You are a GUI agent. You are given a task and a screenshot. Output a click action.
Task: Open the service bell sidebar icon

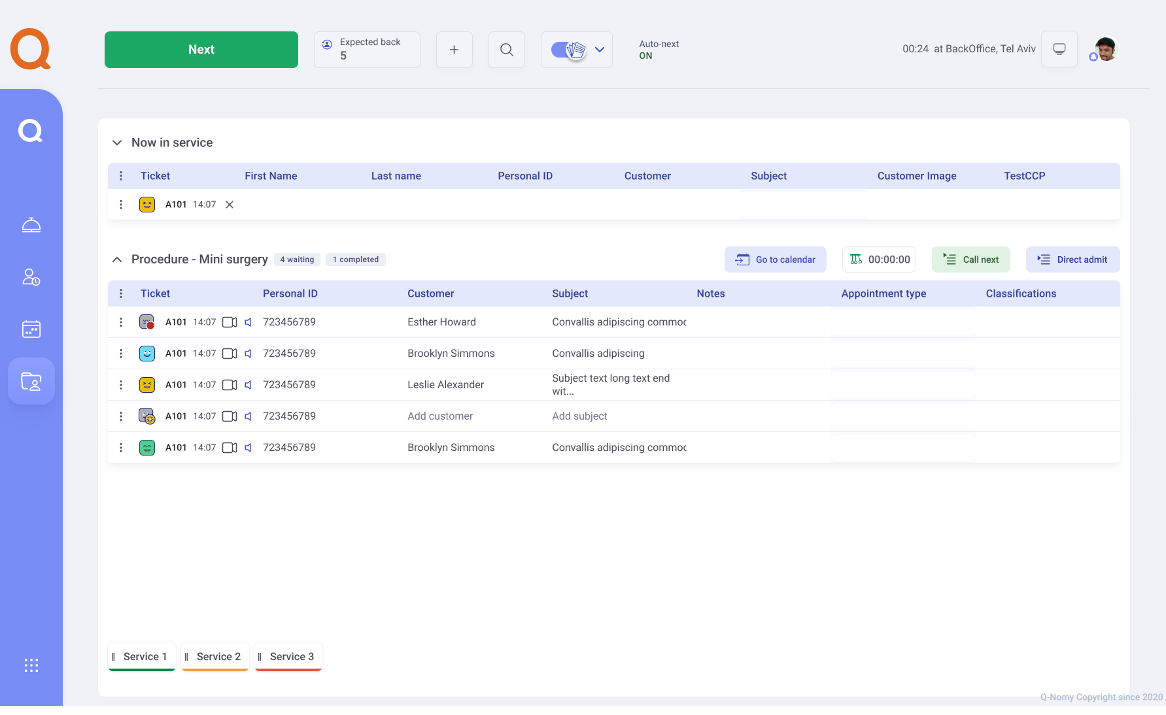[x=31, y=225]
